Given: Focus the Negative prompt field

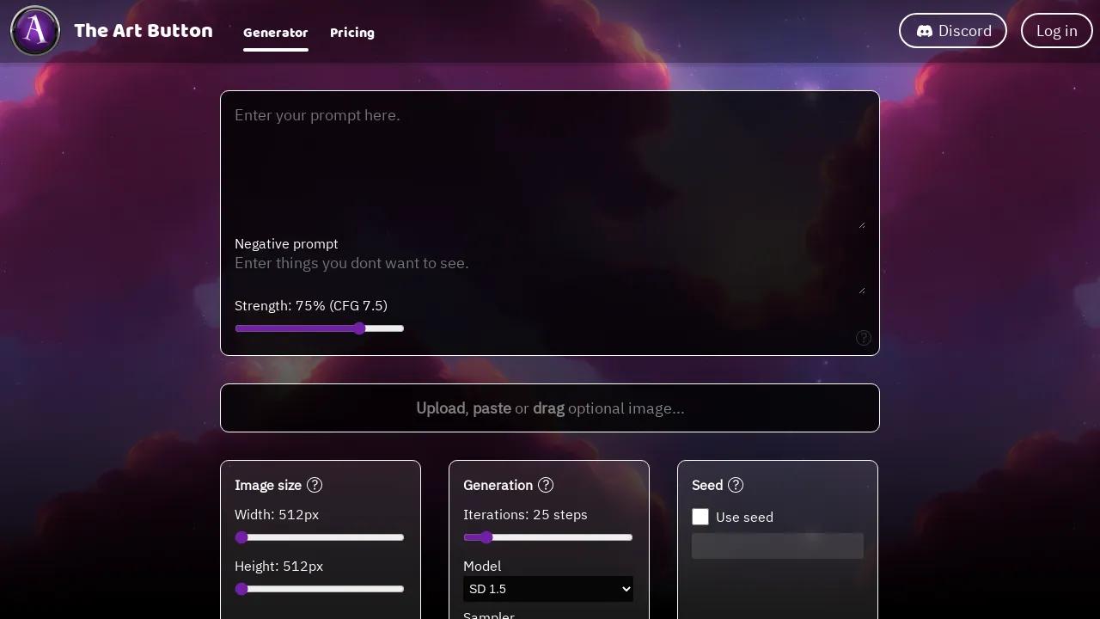Looking at the screenshot, I should (x=550, y=273).
